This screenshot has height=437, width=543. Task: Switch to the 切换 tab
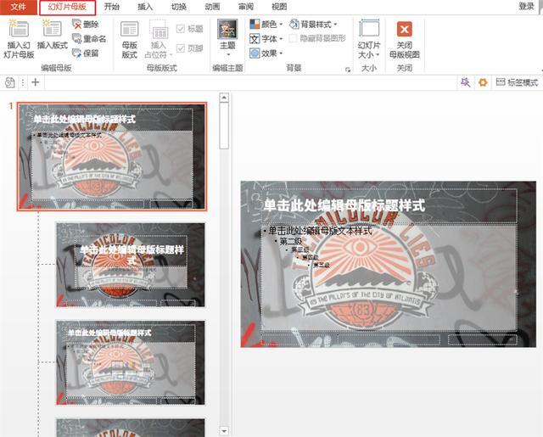pos(179,7)
